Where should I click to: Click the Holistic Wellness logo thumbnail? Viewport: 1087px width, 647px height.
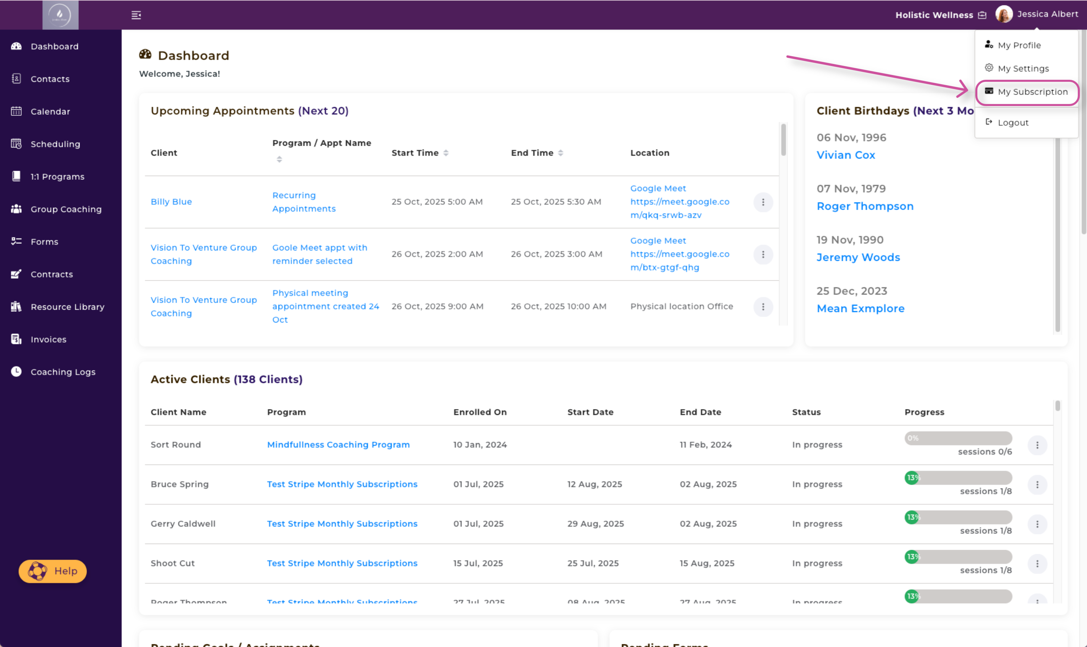coord(60,15)
